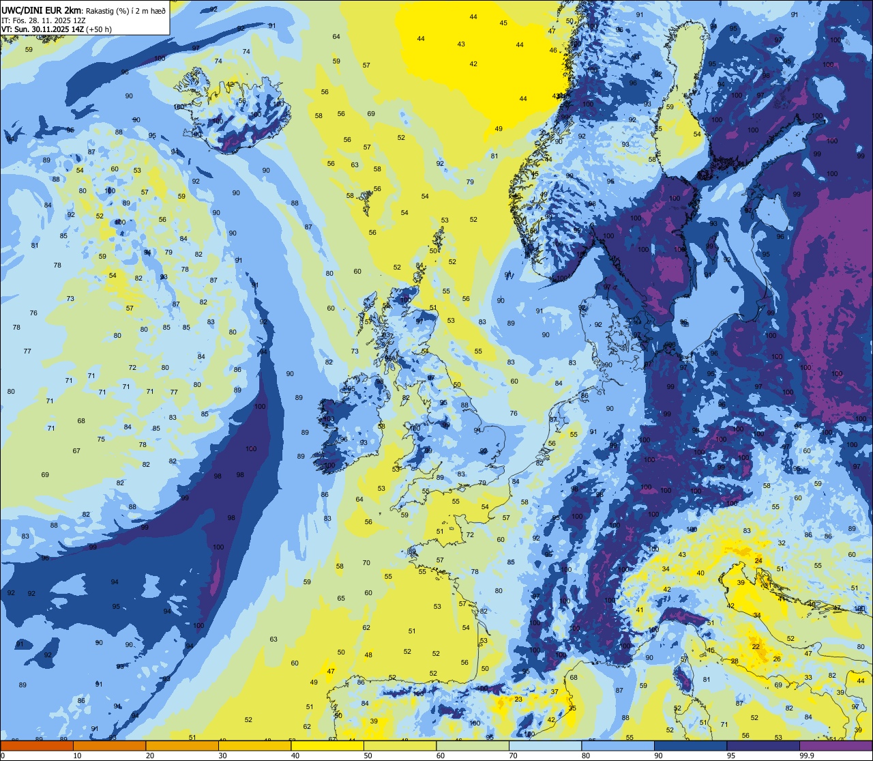The image size is (873, 761).
Task: Click the orange 10–20 legend color segment
Action: click(x=109, y=746)
